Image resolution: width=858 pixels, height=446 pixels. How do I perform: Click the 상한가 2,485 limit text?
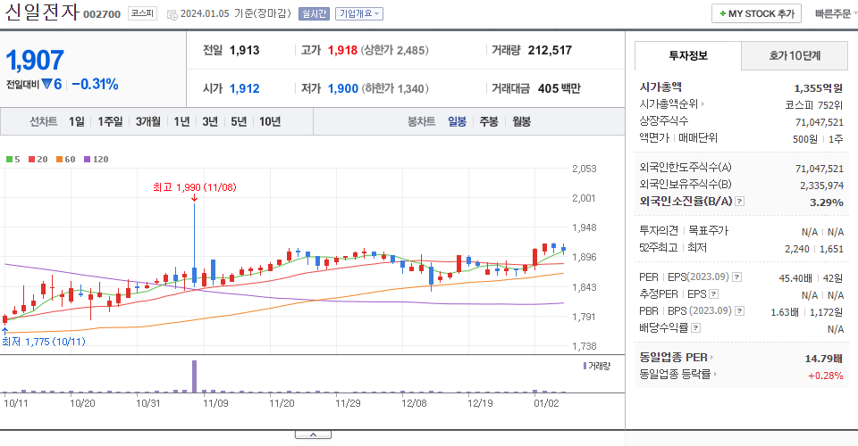[394, 50]
